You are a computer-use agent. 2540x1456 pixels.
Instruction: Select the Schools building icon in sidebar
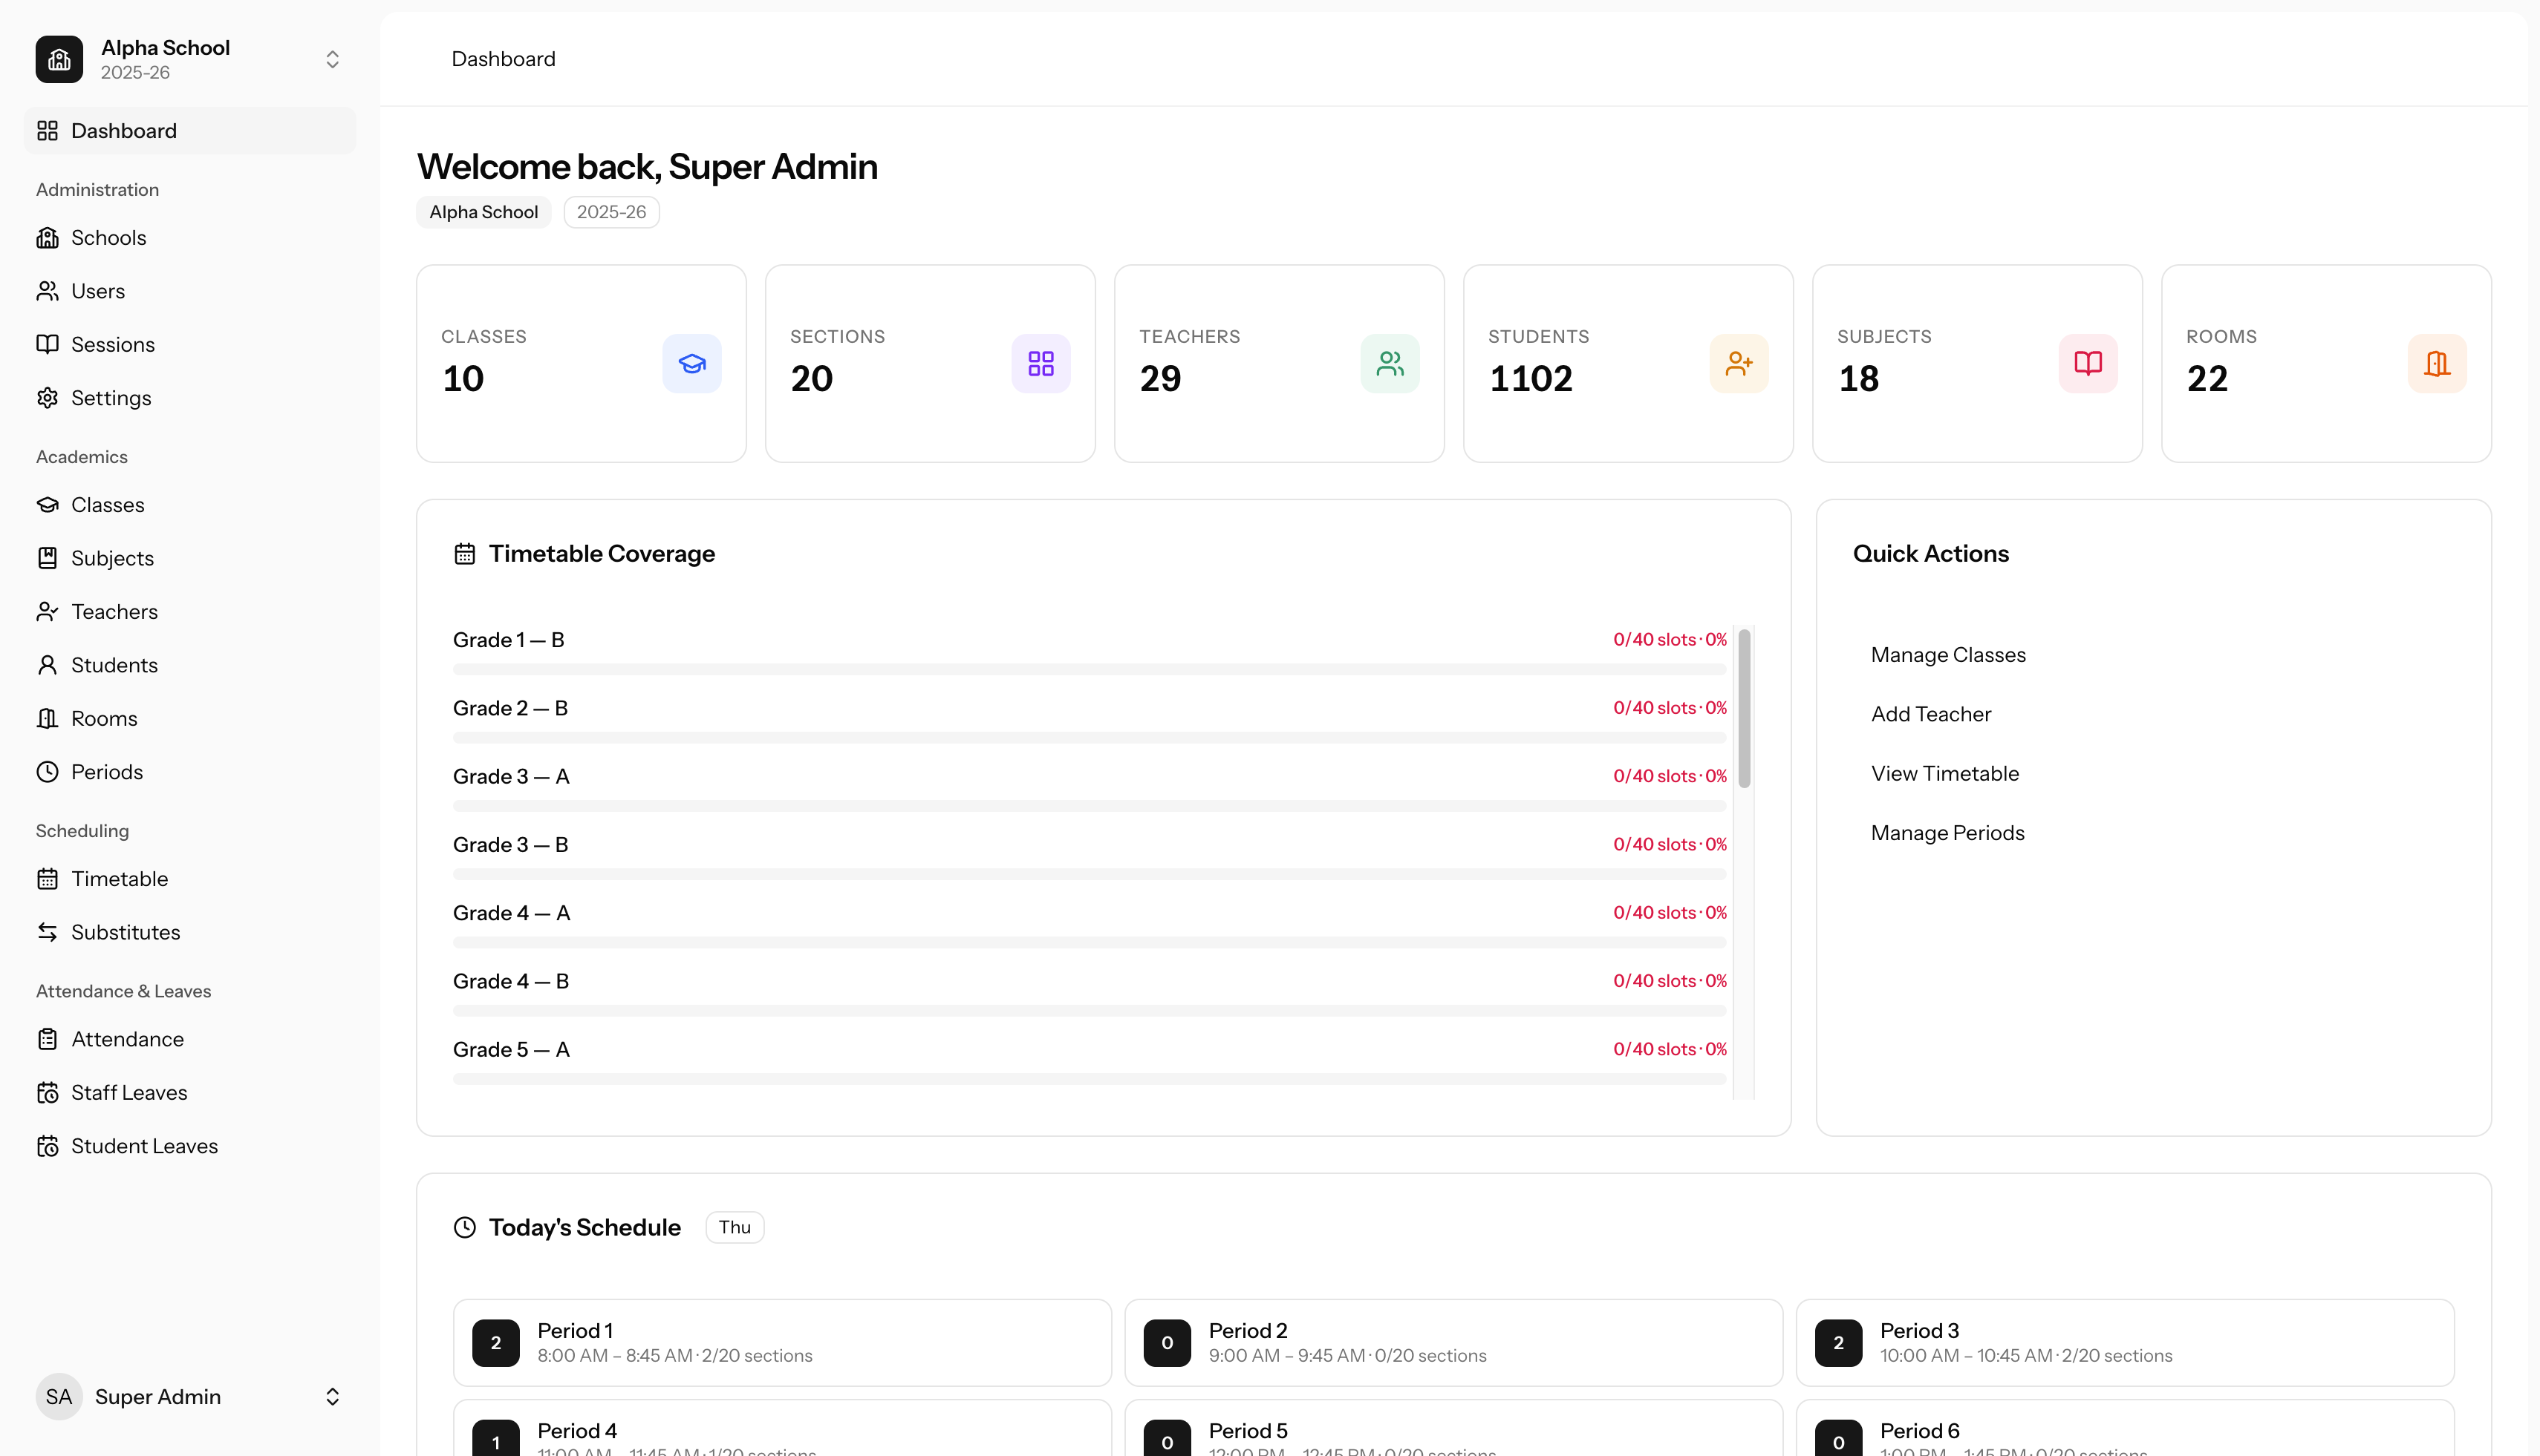click(48, 237)
